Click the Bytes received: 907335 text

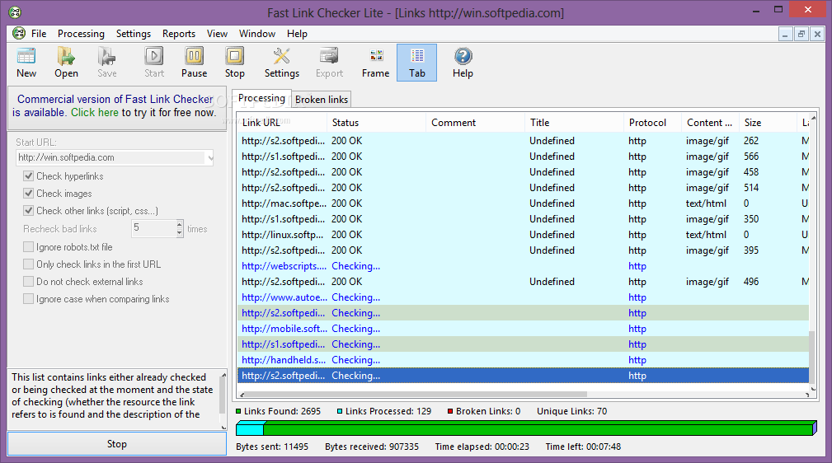click(372, 447)
